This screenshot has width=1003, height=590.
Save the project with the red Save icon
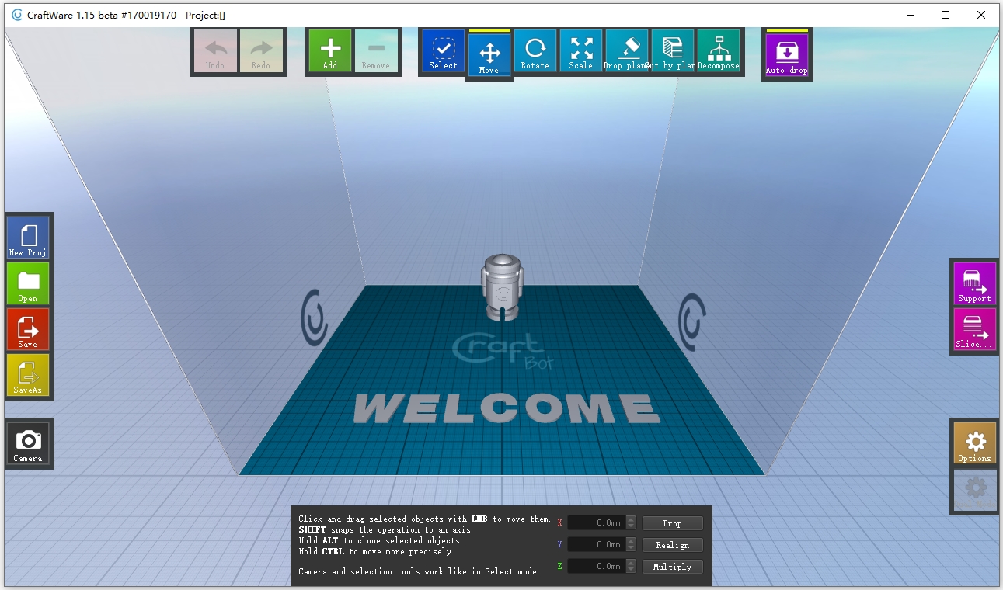pyautogui.click(x=28, y=329)
